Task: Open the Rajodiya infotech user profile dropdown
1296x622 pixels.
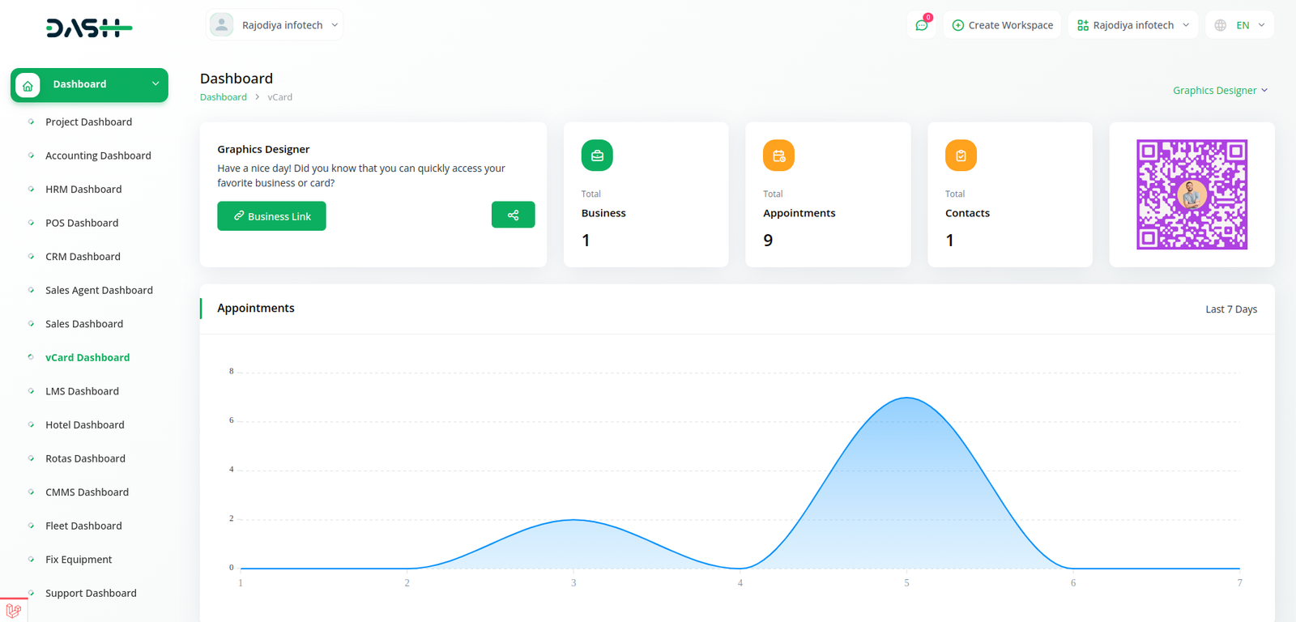Action: (282, 25)
